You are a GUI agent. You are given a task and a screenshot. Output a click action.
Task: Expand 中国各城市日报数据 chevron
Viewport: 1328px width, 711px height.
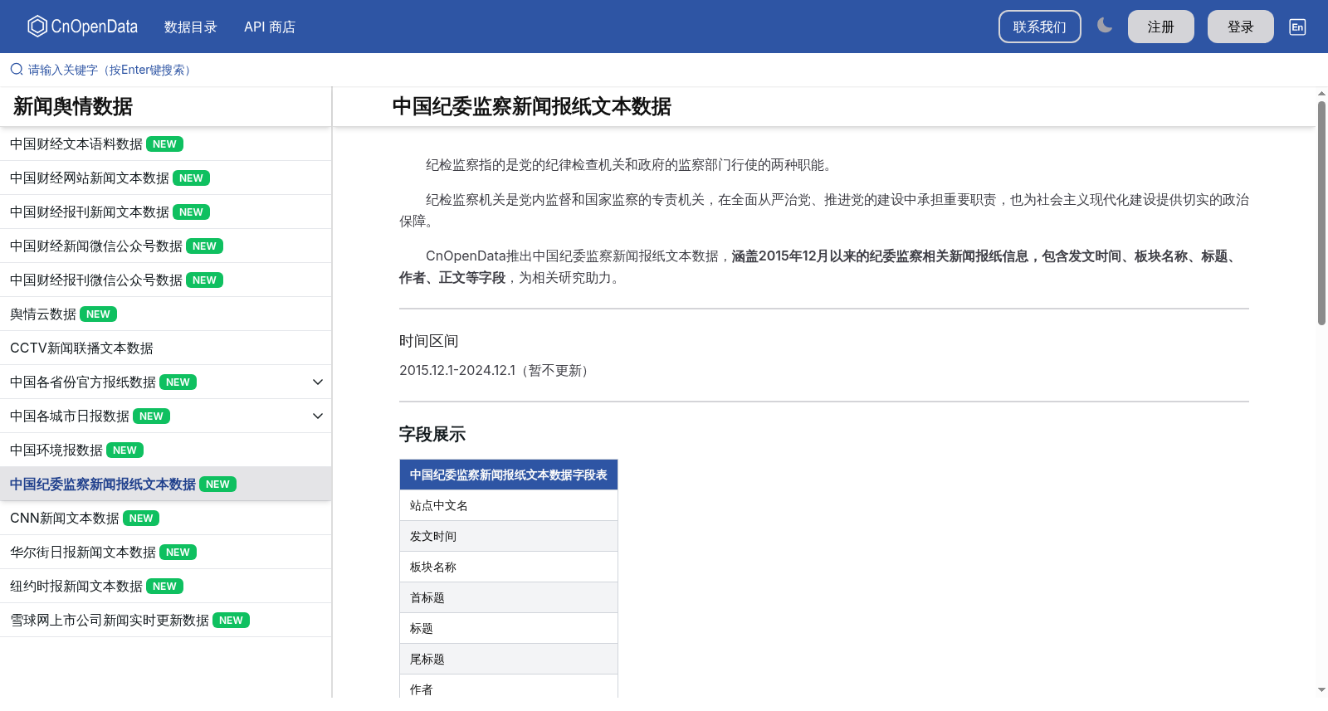(318, 416)
